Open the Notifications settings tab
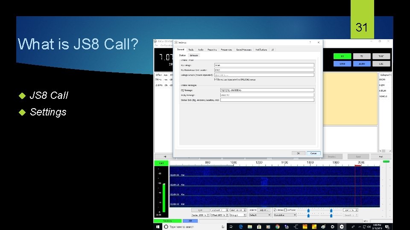Image resolution: width=410 pixels, height=230 pixels. pyautogui.click(x=261, y=49)
